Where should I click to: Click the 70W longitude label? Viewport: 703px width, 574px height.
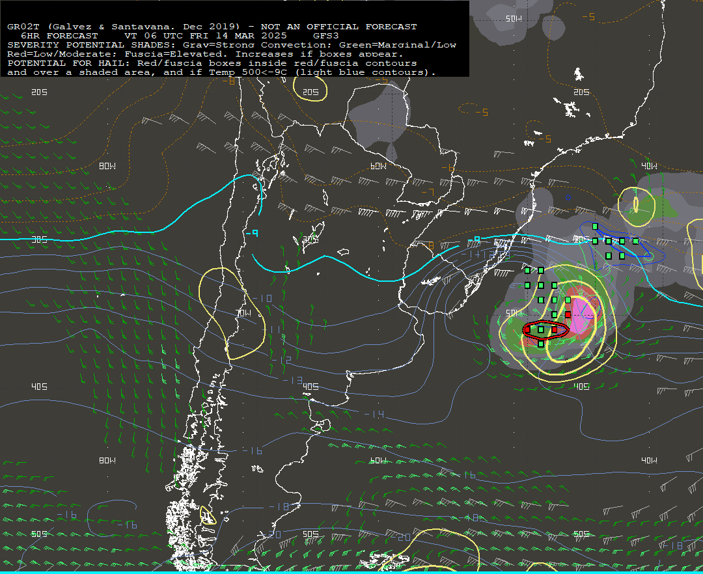(x=243, y=313)
